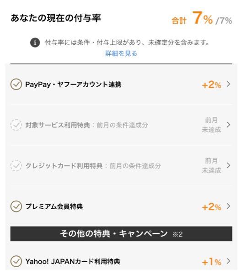
Task: Expand クレジットカード利用特典 row chevron
Action: click(228, 165)
